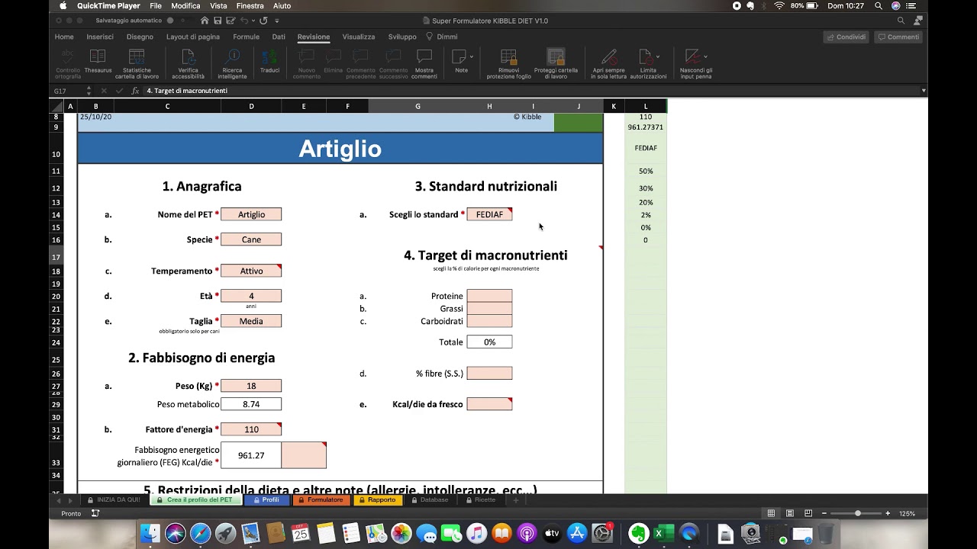
Task: Click zoom in plus button
Action: 888,513
